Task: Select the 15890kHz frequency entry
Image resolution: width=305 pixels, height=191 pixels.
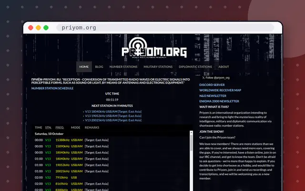Action: point(62,146)
